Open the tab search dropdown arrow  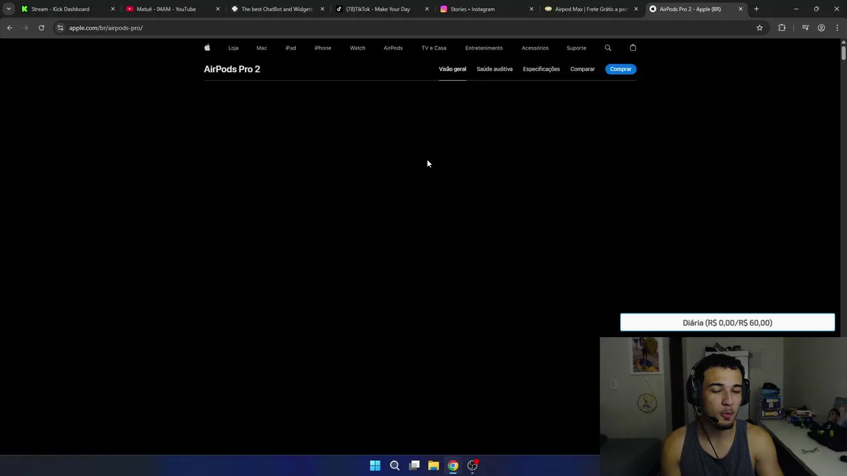[9, 9]
